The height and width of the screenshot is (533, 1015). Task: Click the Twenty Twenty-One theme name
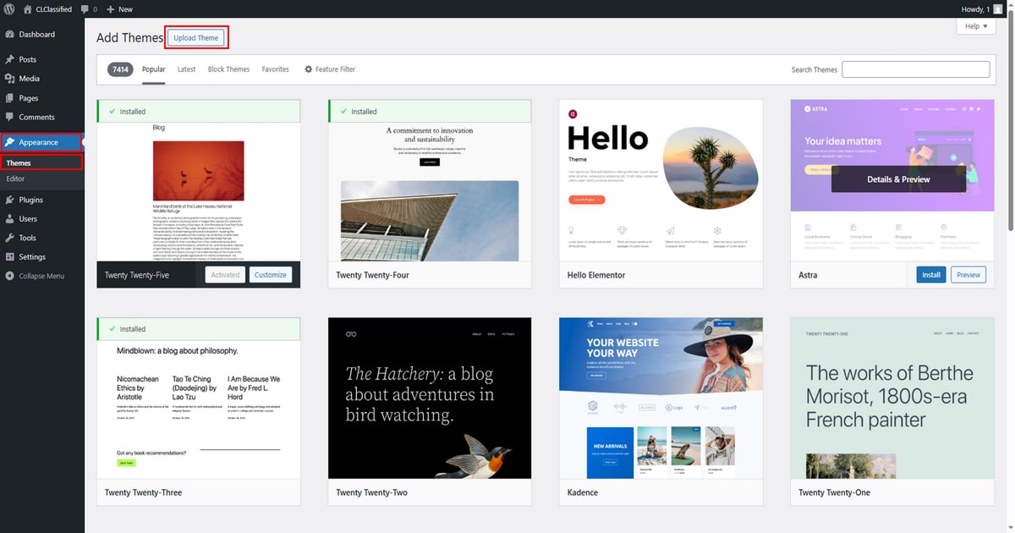click(x=834, y=492)
